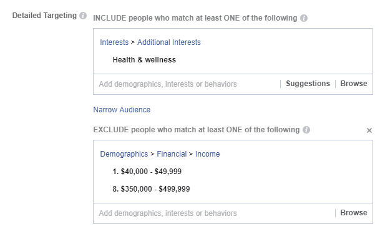Screen dimensions: 380x234
Task: Focus the exclude demographics, interests or behaviors field
Action: coord(214,213)
